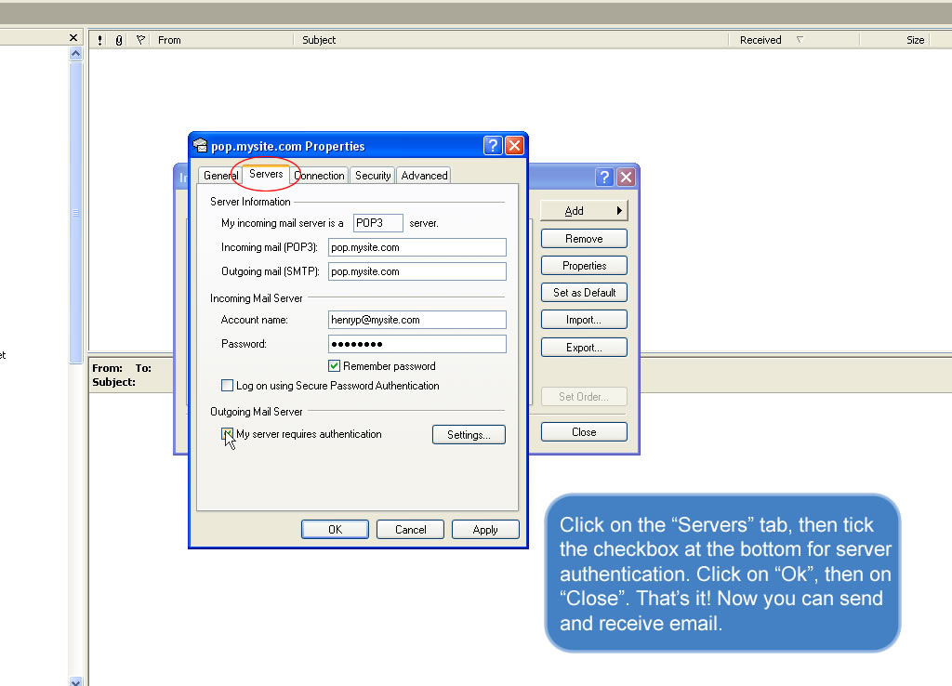Close the folder pane with X
The width and height of the screenshot is (952, 686).
73,38
